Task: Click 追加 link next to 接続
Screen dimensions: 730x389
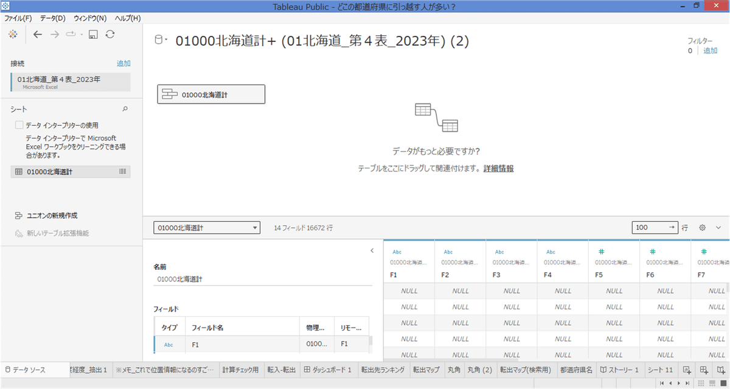Action: 123,63
